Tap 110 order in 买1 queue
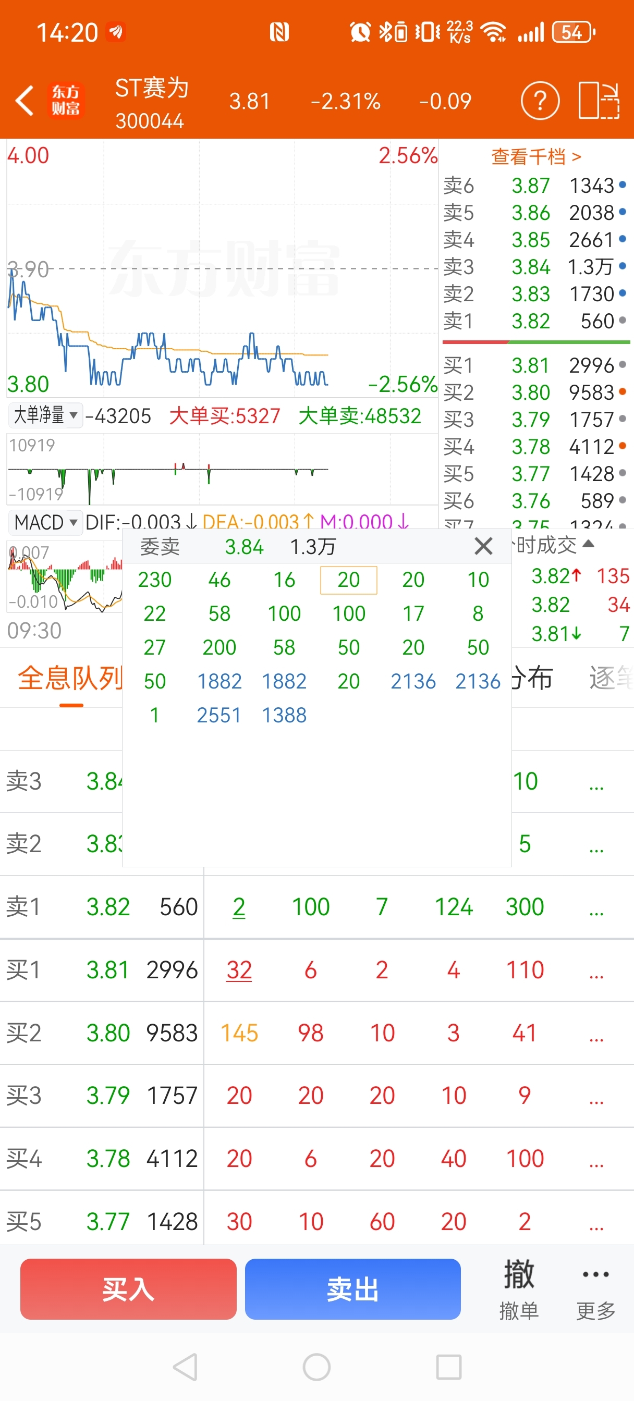 pos(525,970)
